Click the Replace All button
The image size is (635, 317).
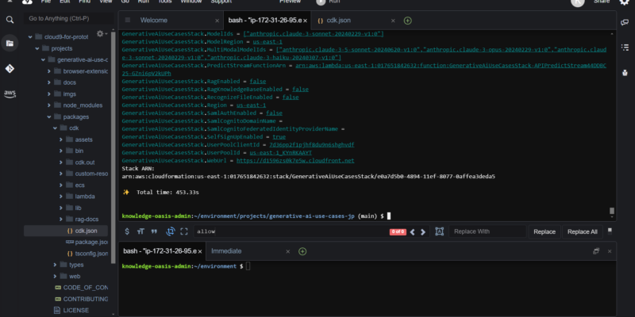[x=582, y=231]
